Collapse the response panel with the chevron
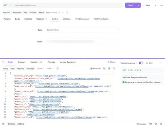Image resolution: width=165 pixels, height=127 pixels. 3,62
